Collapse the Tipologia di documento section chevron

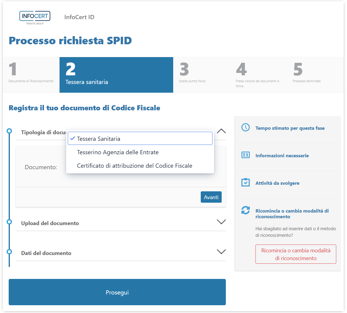click(221, 131)
